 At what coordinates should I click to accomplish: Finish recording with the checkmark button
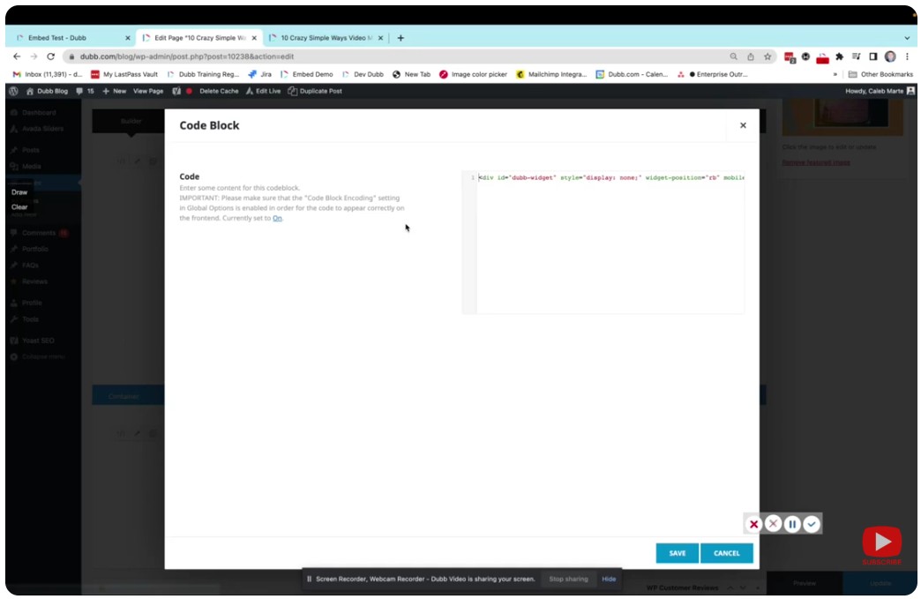(811, 524)
